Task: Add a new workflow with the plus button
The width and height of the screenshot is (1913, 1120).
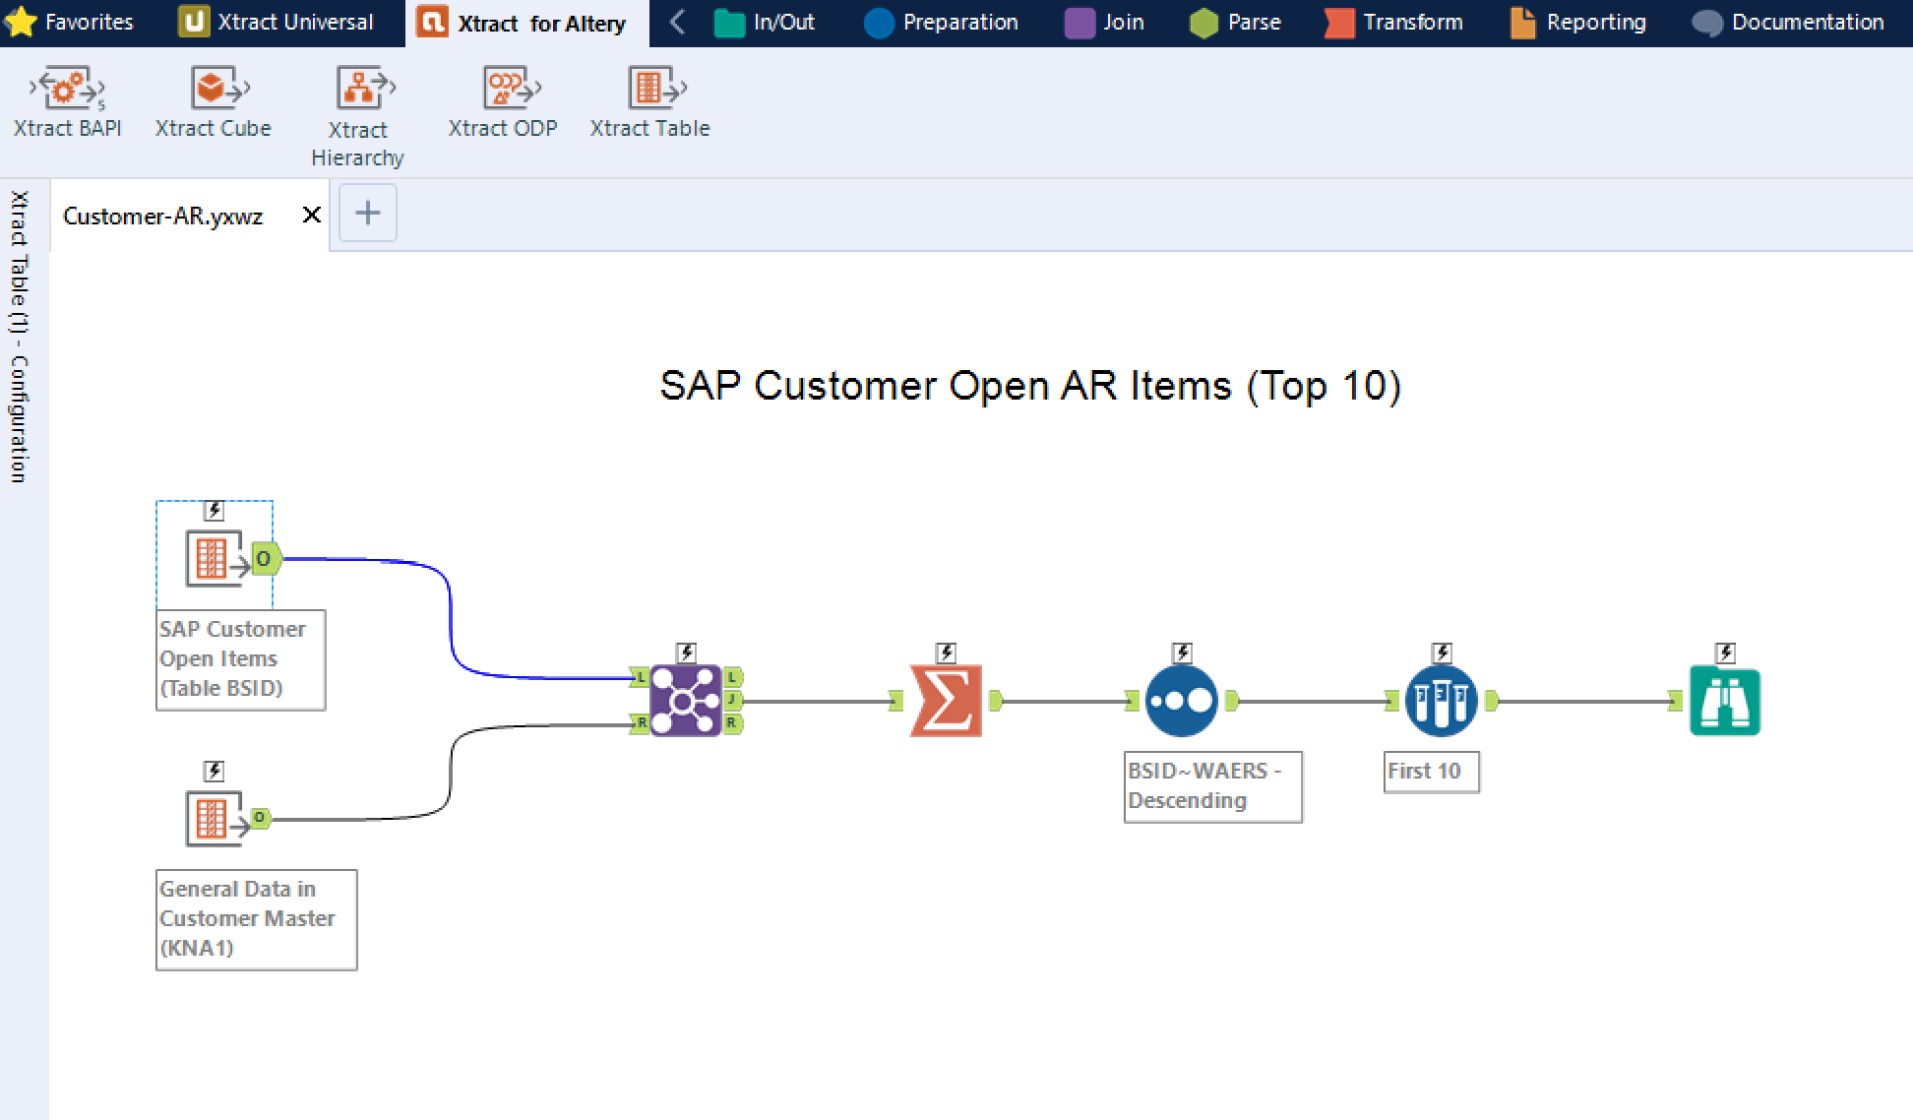Action: (367, 213)
